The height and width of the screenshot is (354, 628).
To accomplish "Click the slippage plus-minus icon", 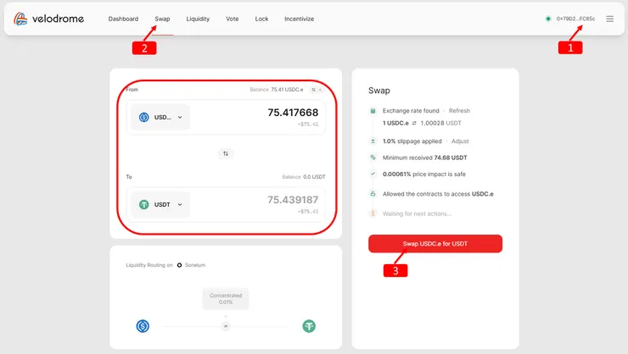I will [373, 141].
